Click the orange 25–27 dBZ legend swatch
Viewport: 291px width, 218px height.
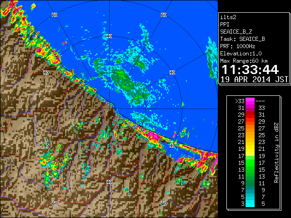250,128
